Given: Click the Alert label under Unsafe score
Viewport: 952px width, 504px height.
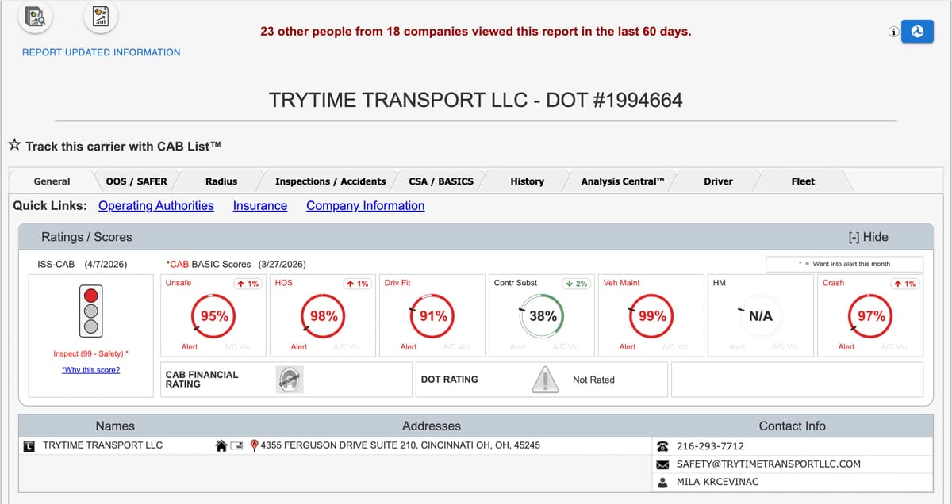Looking at the screenshot, I should click(190, 347).
